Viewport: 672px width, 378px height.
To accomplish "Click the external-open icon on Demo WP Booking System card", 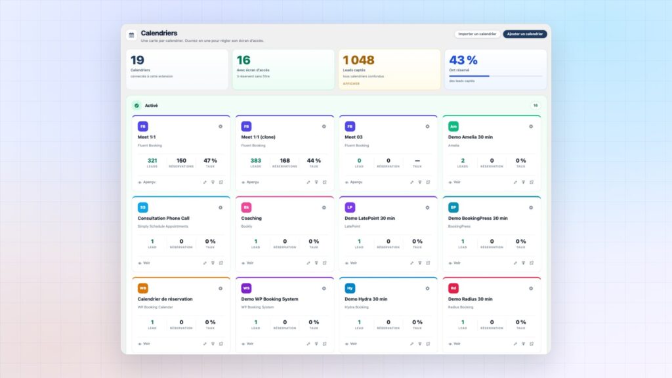I will point(324,344).
